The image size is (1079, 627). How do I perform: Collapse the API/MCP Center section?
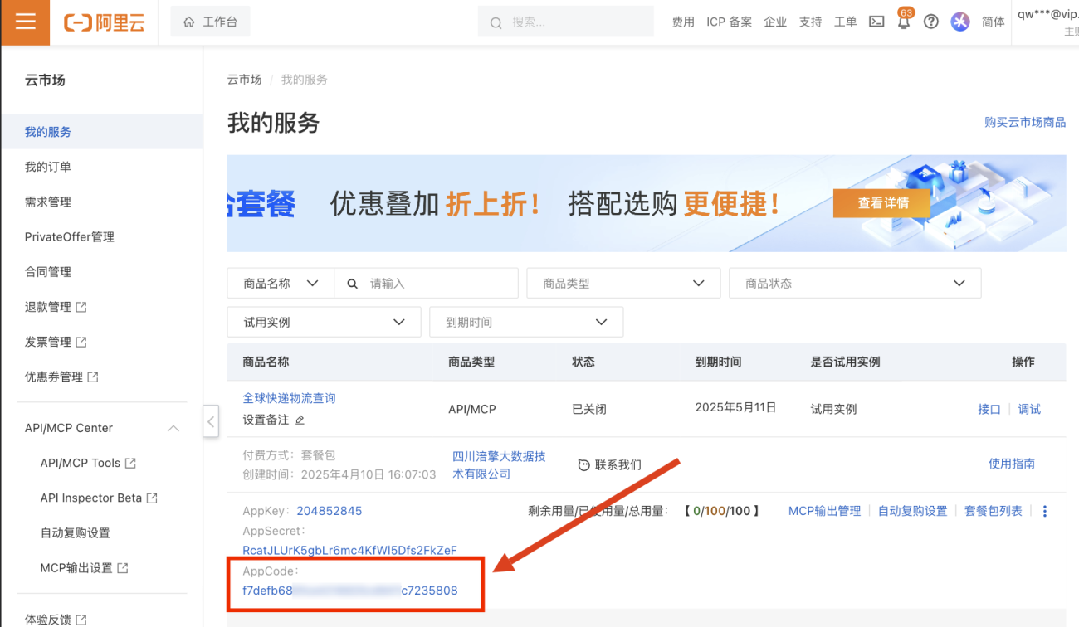pyautogui.click(x=173, y=428)
